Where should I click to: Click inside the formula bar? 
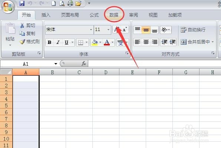click(154, 64)
